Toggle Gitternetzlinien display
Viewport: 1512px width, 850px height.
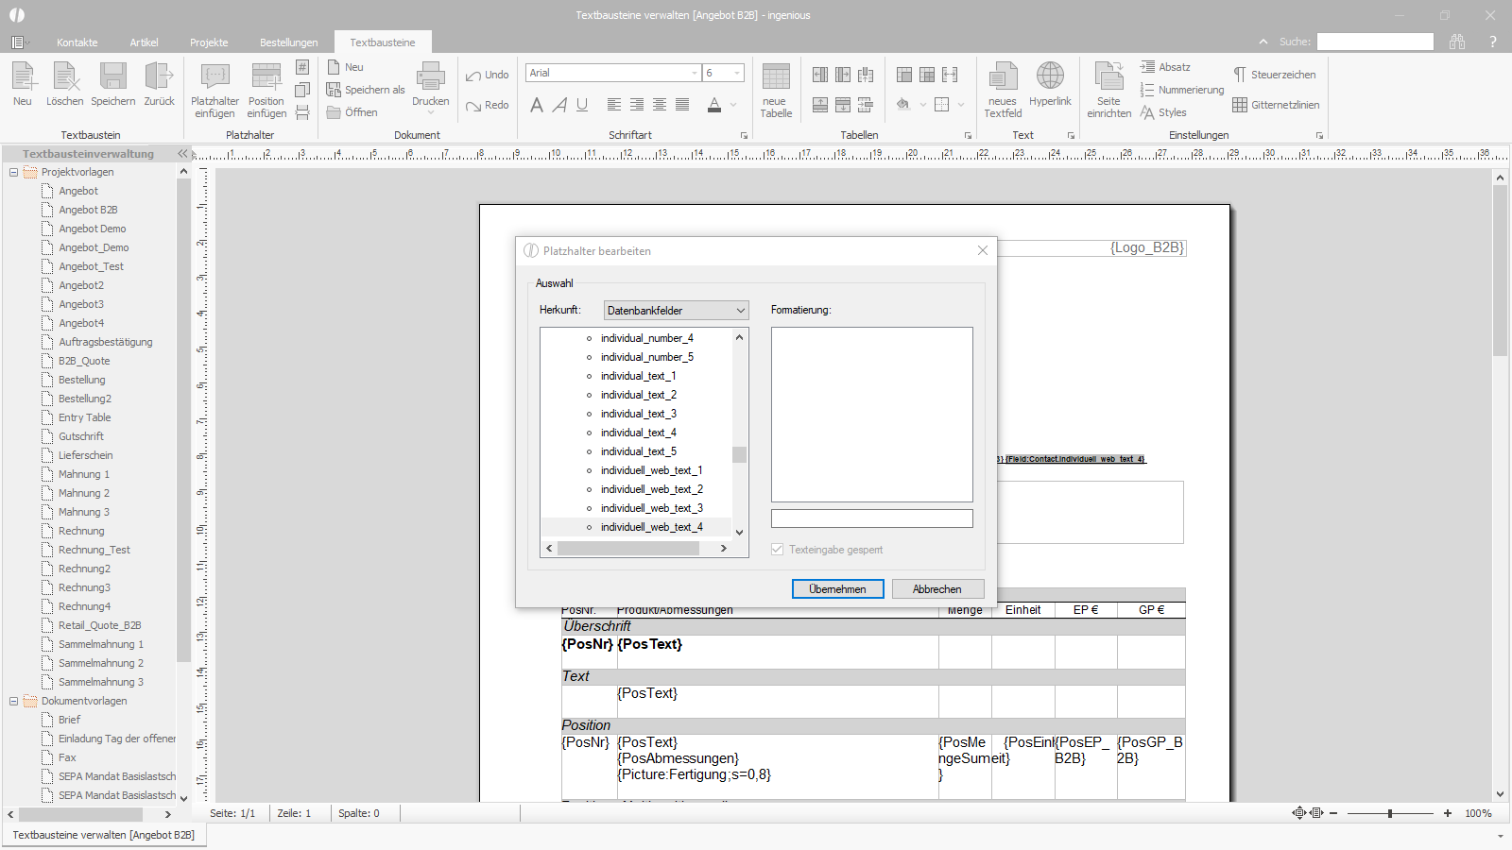pos(1276,105)
